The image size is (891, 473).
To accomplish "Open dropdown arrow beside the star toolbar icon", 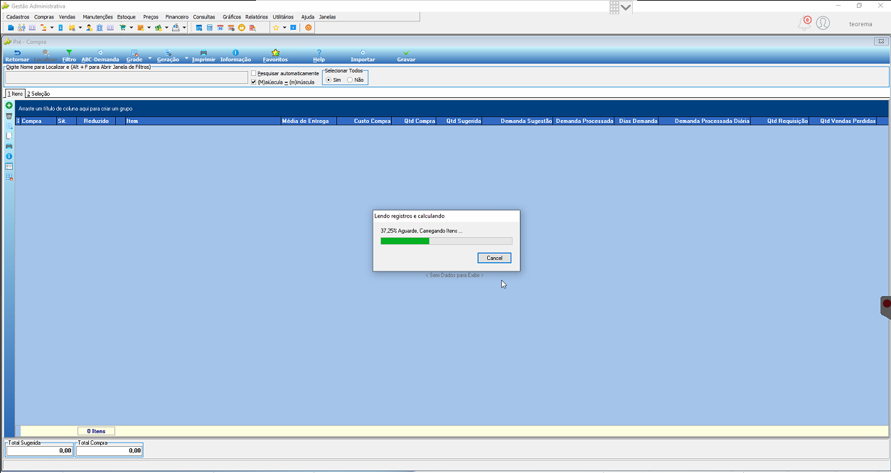I will pyautogui.click(x=284, y=28).
